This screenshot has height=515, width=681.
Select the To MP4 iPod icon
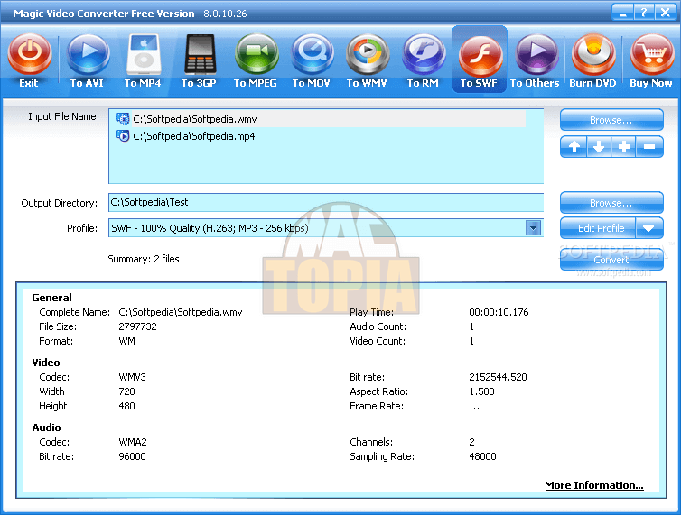(144, 55)
